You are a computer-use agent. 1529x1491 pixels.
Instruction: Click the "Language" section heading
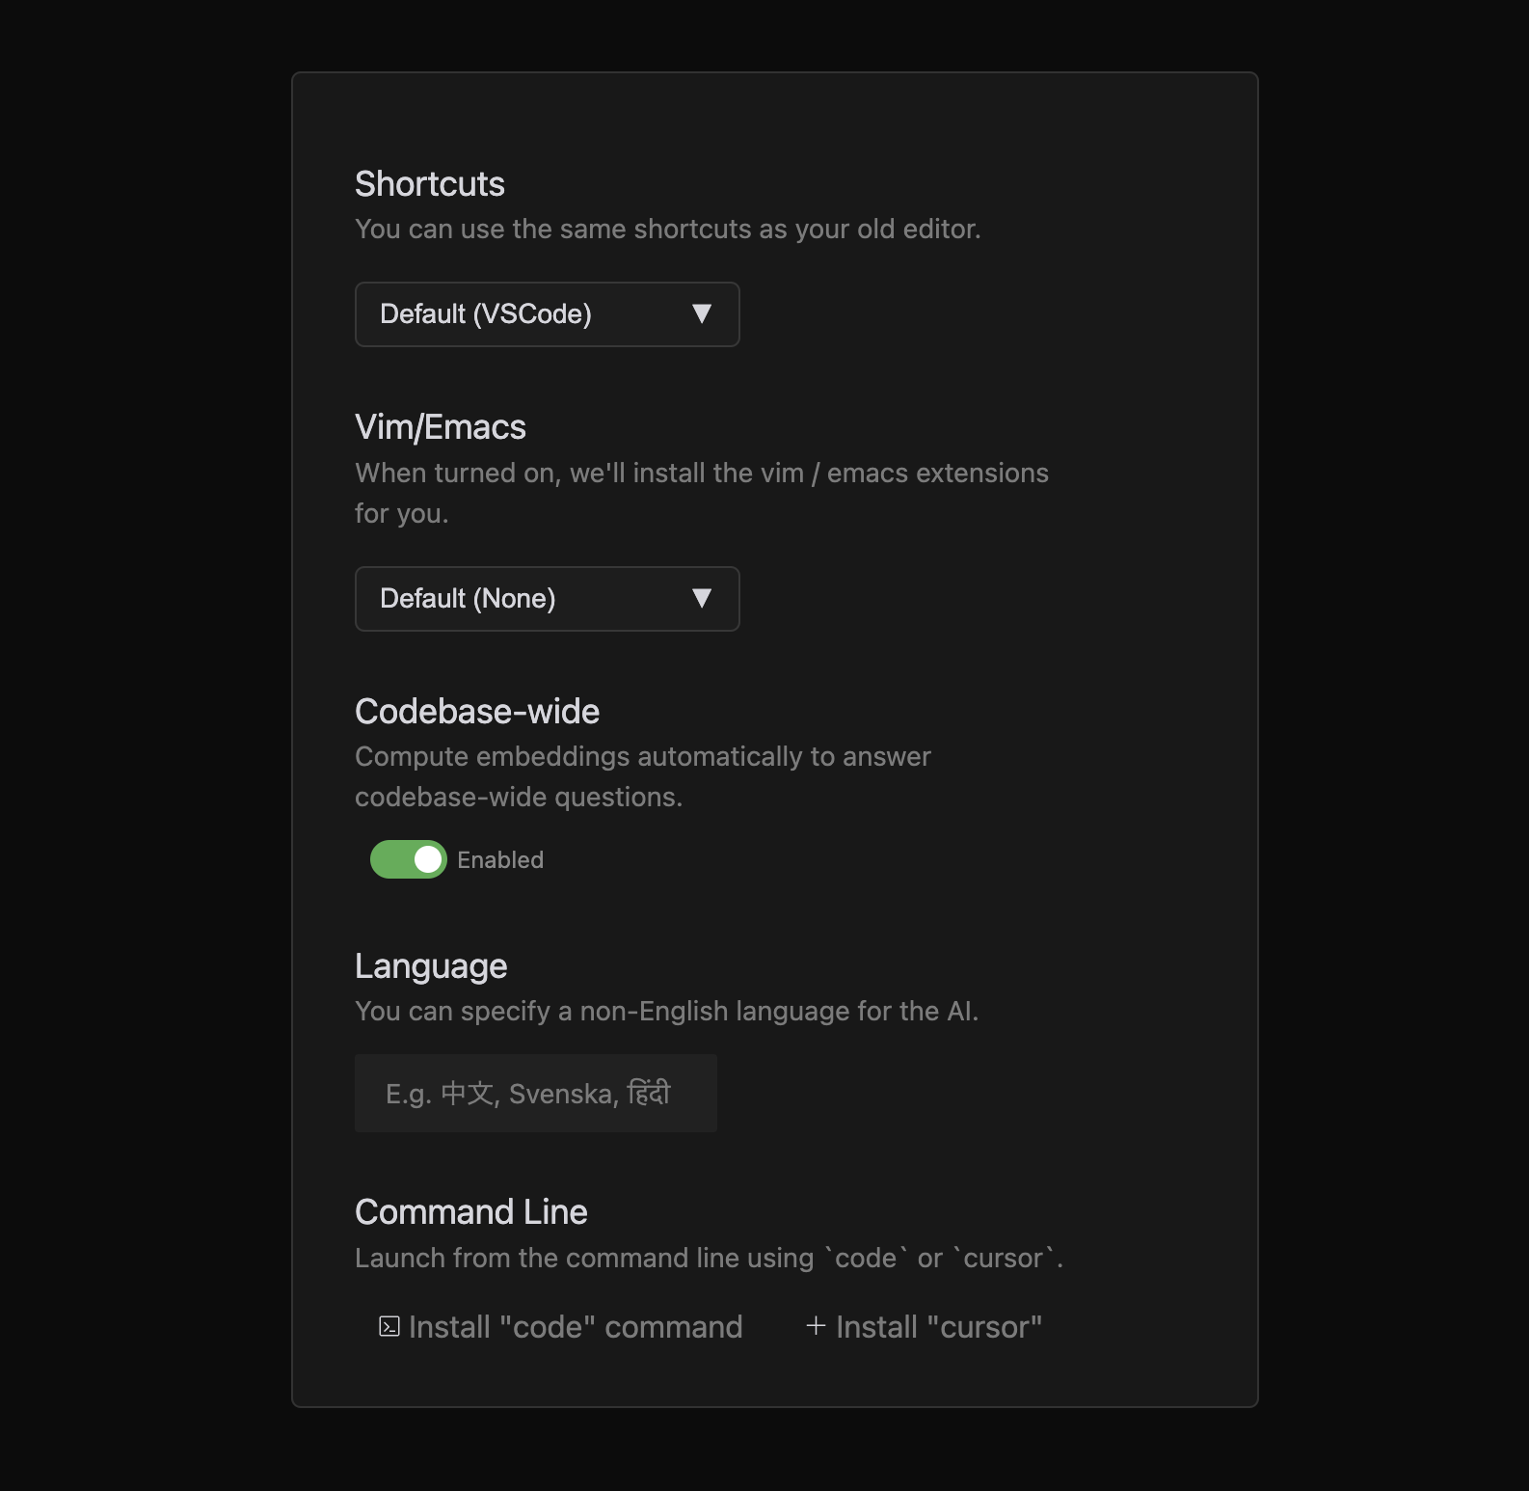(x=431, y=966)
